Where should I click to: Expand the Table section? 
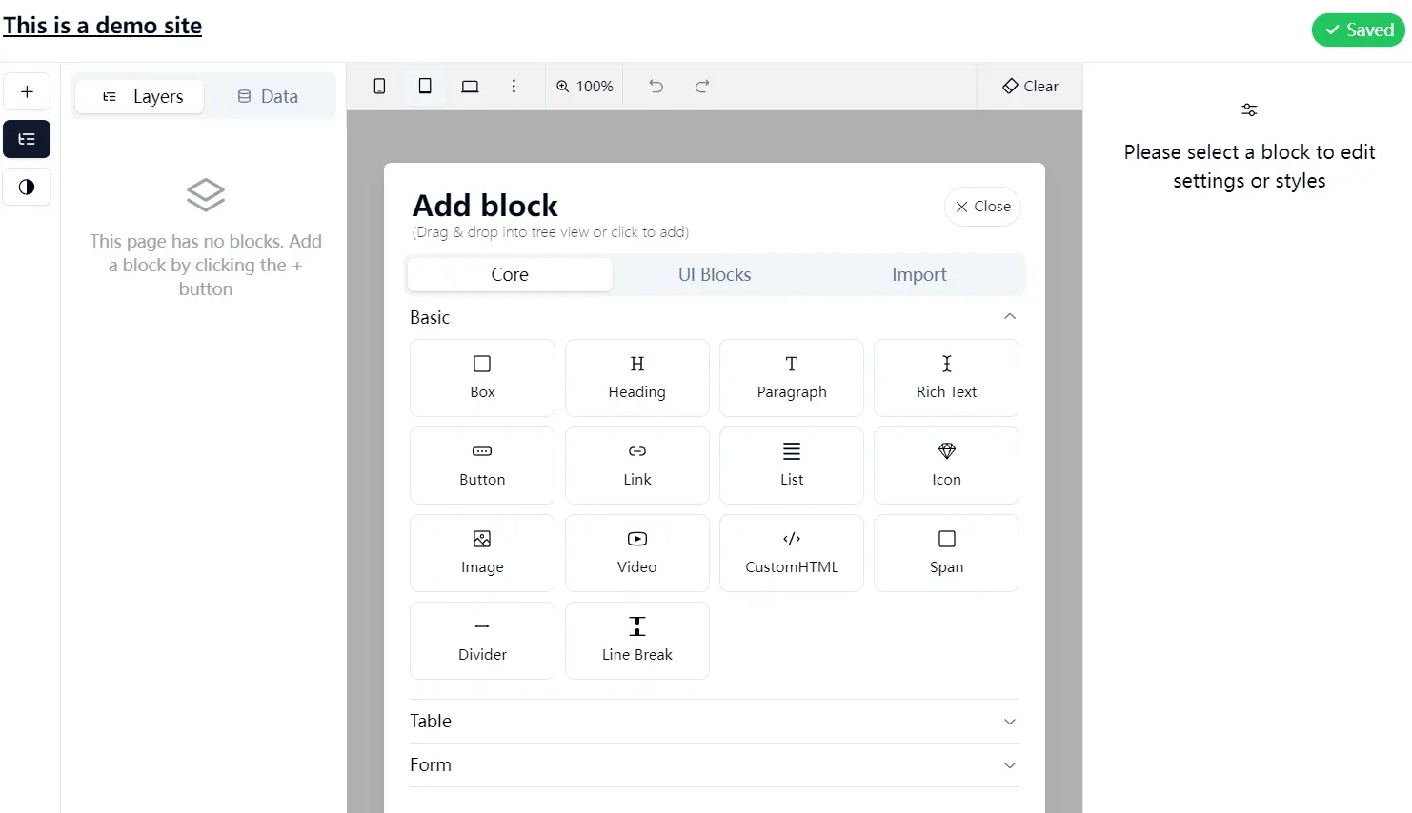point(715,722)
